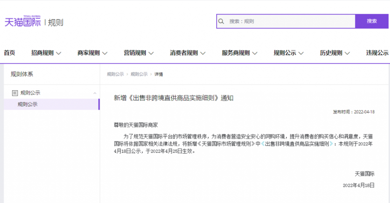Click the sidebar 规则公示 parent group label

point(30,93)
